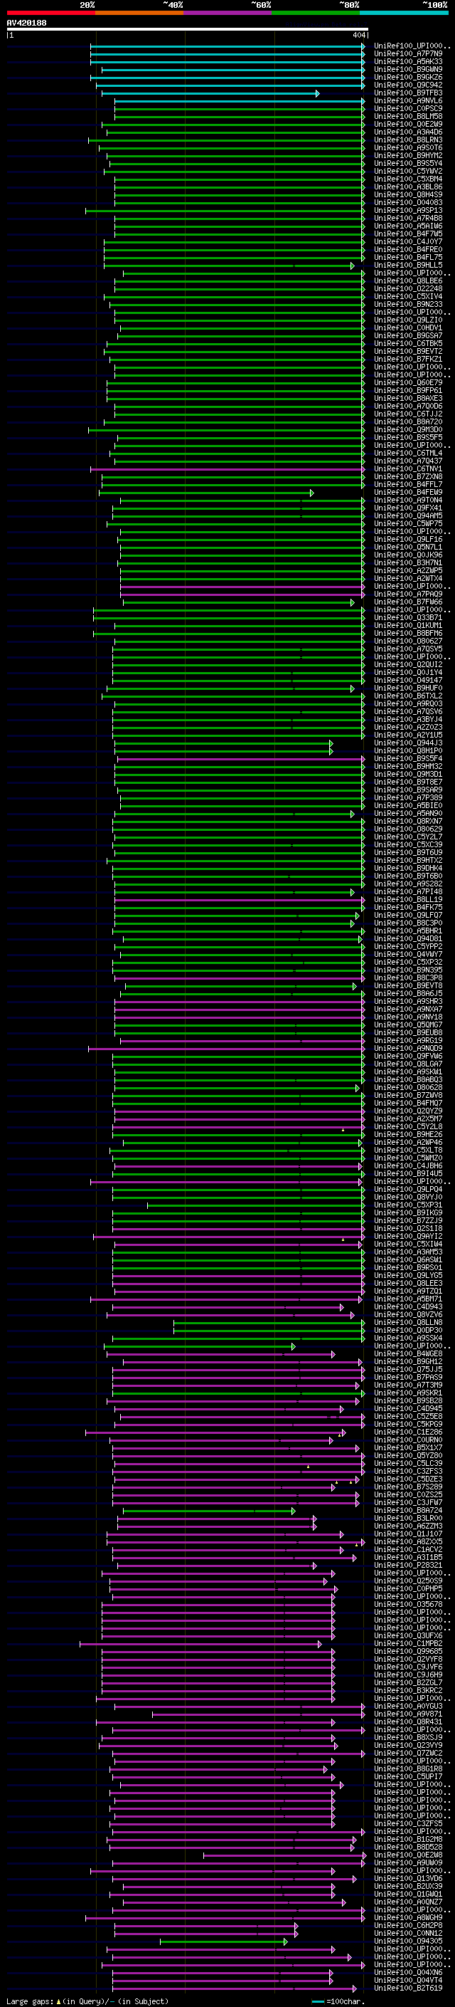Image resolution: width=455 pixels, height=2007 pixels.
Task: Select hit UniRef100_A7R4B8
Action: coord(408,218)
